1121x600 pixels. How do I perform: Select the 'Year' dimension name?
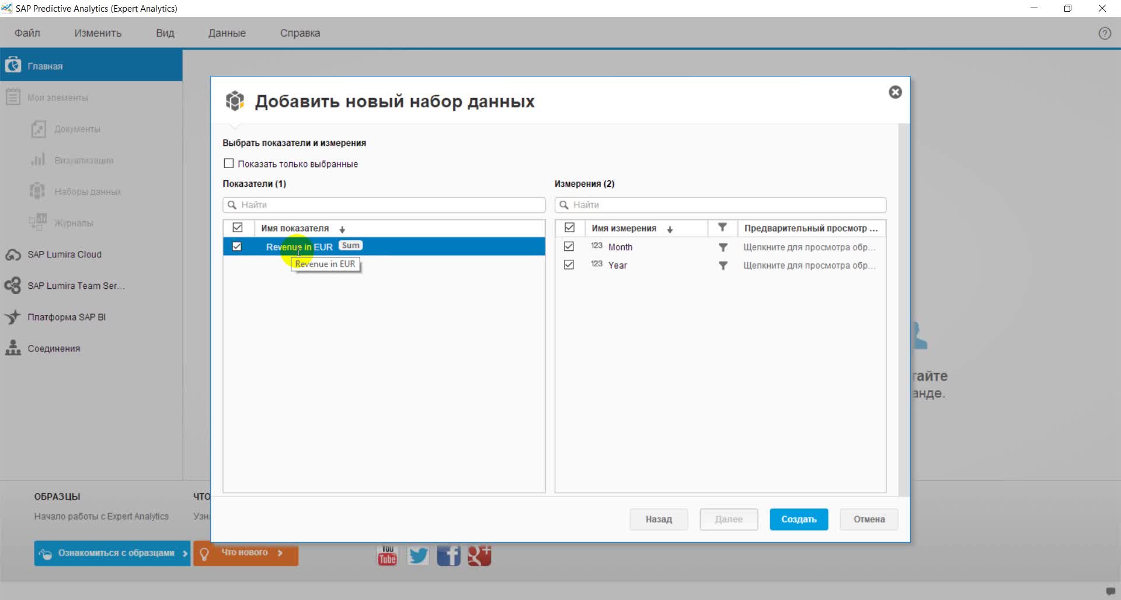coord(618,265)
